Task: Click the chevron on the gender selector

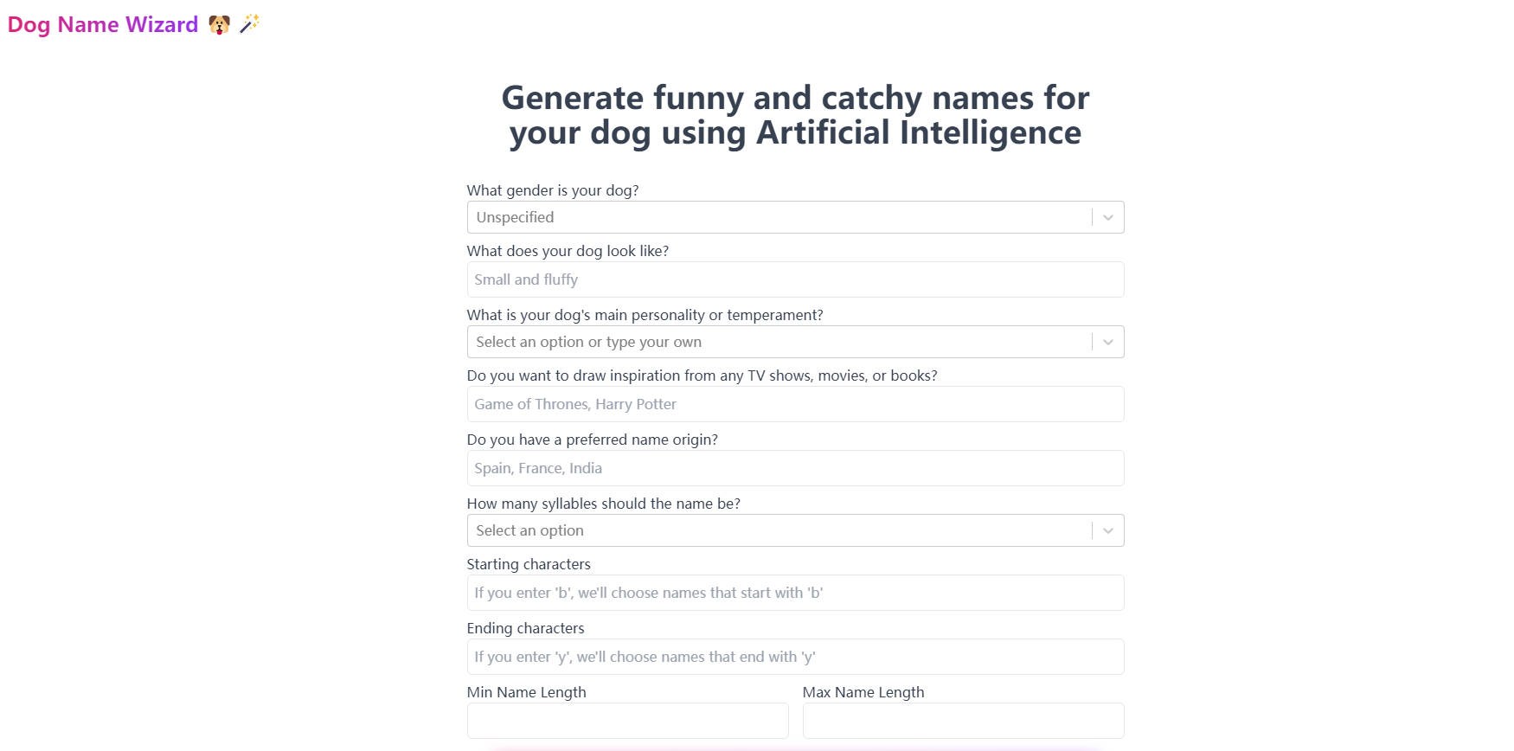Action: pyautogui.click(x=1107, y=217)
